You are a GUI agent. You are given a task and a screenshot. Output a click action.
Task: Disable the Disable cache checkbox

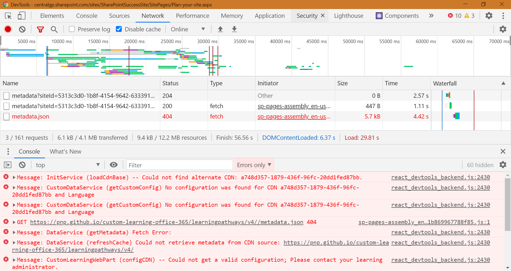point(119,29)
